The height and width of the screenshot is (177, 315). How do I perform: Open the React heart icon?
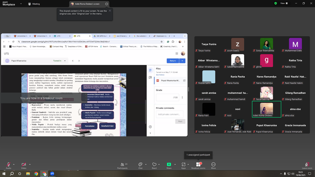point(154,164)
